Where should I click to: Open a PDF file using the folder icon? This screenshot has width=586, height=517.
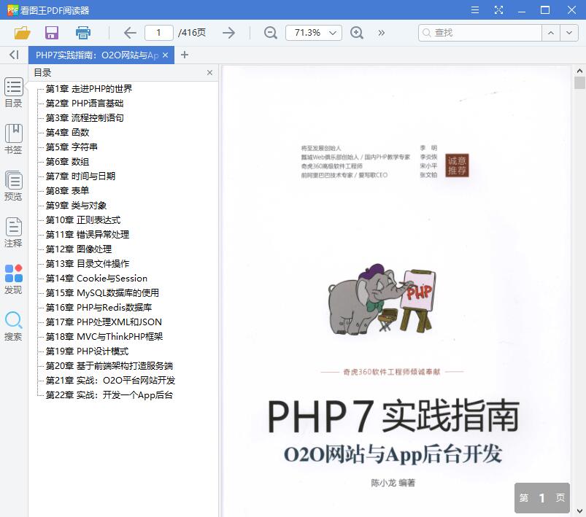pyautogui.click(x=23, y=33)
